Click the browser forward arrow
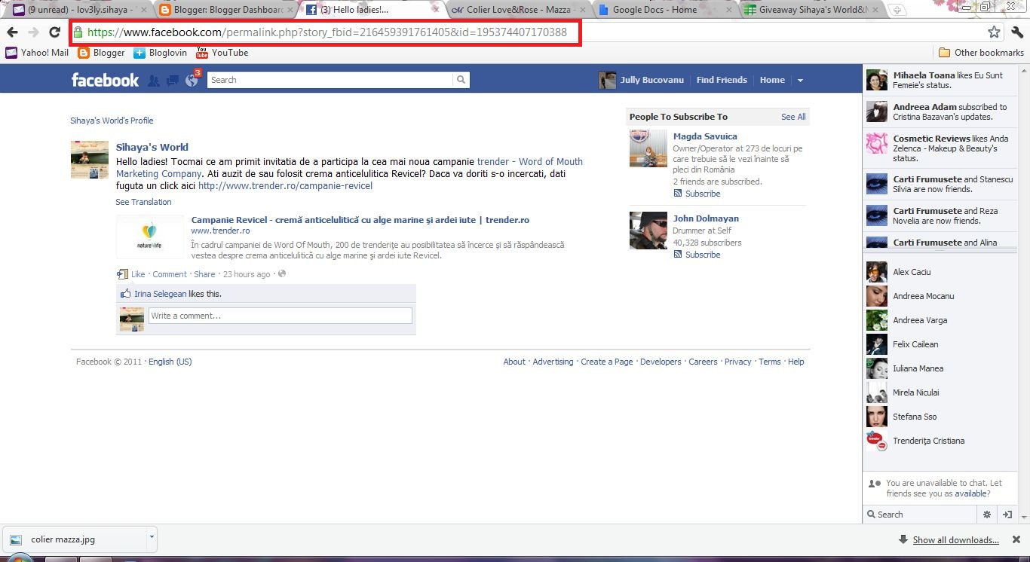 (x=33, y=32)
